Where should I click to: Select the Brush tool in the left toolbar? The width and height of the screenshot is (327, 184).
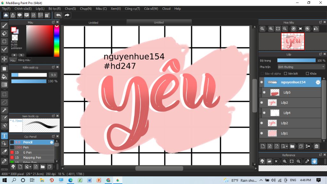click(x=4, y=26)
